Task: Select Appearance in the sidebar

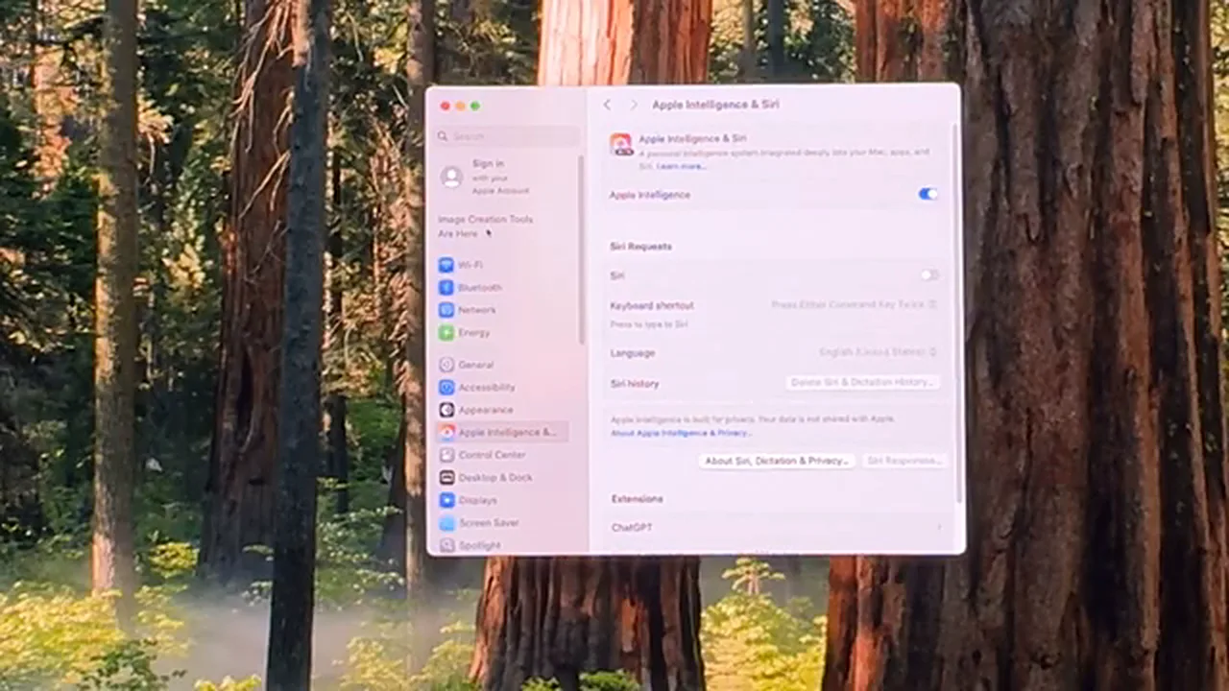Action: tap(485, 410)
